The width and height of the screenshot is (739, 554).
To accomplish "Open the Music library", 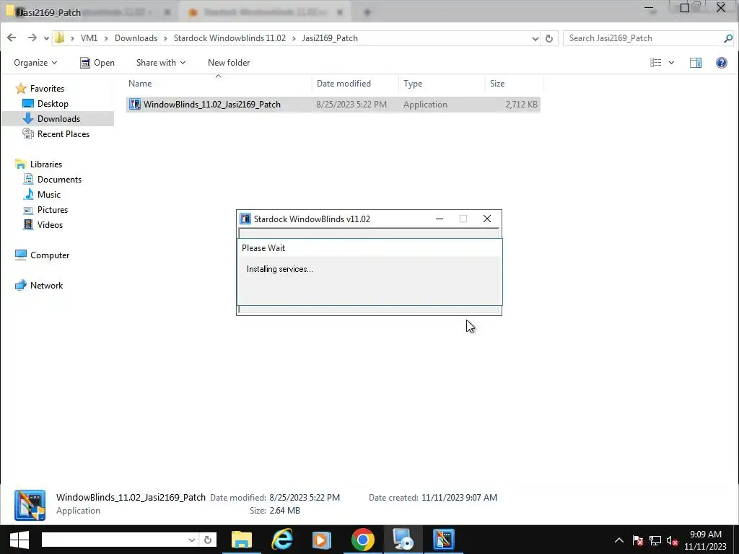I will (42, 194).
